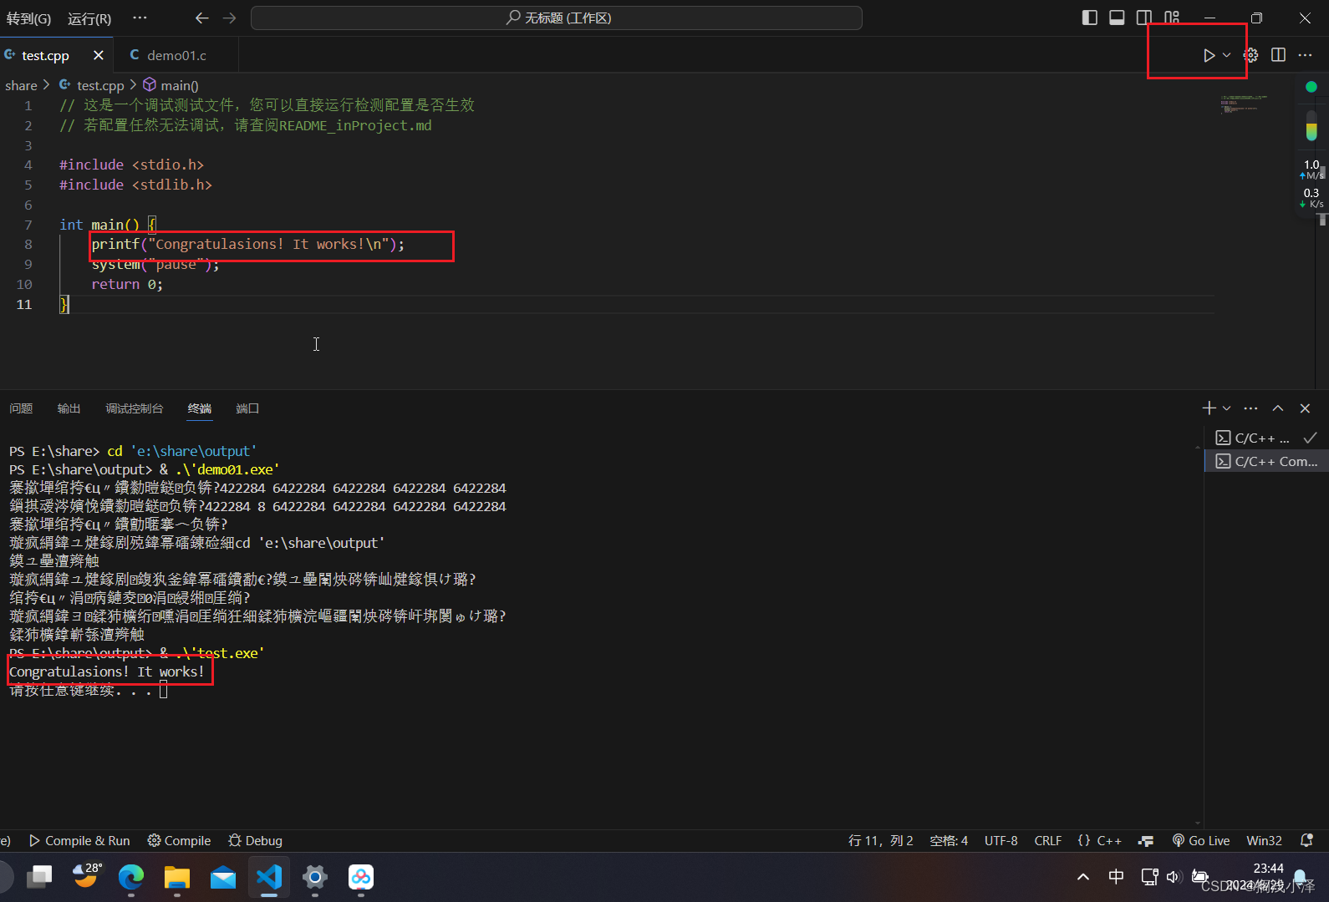The image size is (1329, 902).
Task: Split the editor to the right
Action: pyautogui.click(x=1278, y=55)
